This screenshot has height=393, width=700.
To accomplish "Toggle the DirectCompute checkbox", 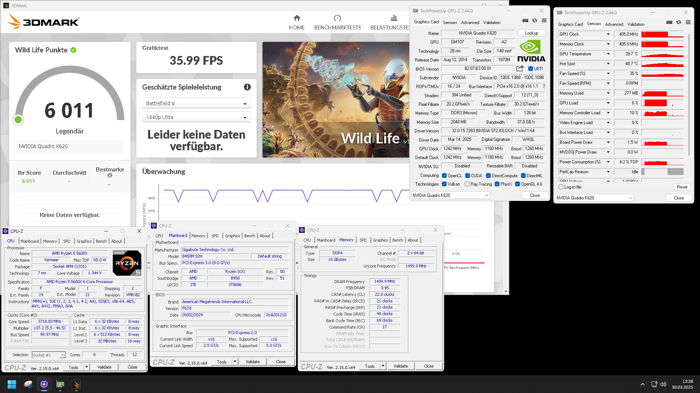I will click(488, 176).
